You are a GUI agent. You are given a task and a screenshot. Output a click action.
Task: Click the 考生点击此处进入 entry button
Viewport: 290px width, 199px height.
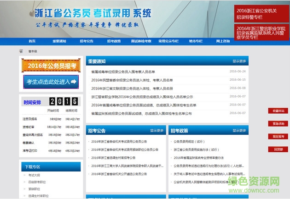coord(51,82)
